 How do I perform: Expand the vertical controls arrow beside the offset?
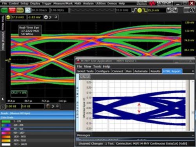tap(50, 17)
